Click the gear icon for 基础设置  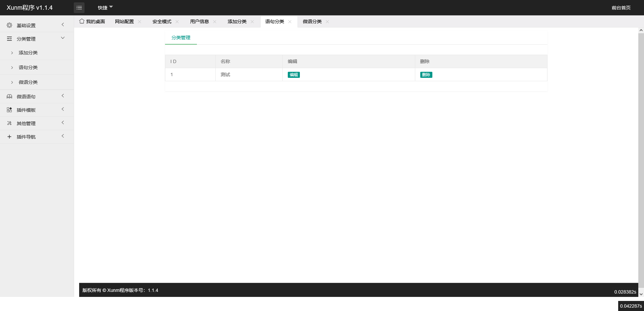(9, 25)
